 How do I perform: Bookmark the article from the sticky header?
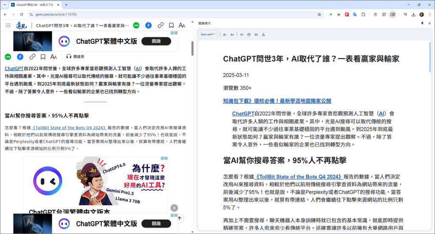(171, 25)
